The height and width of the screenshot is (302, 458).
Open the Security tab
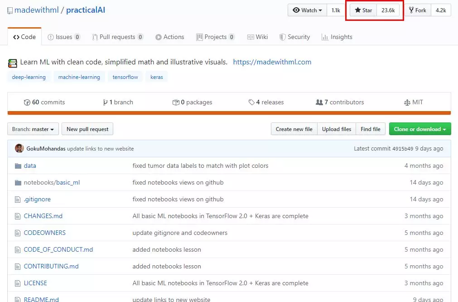tap(294, 37)
